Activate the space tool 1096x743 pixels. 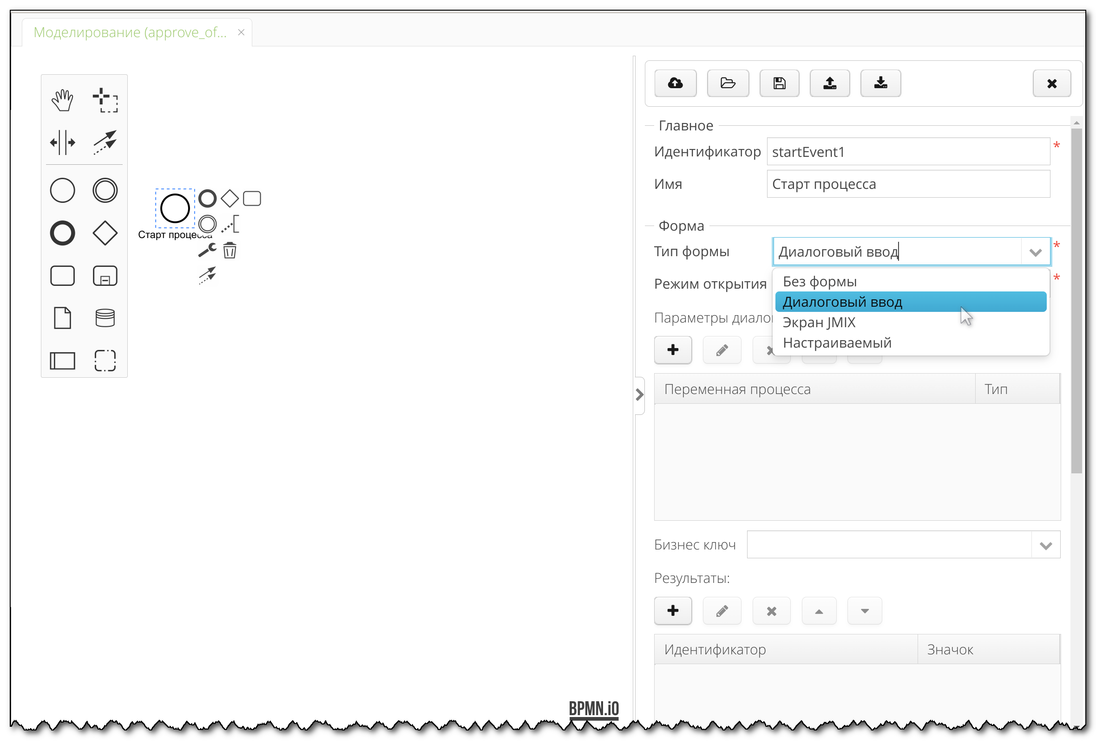tap(63, 142)
